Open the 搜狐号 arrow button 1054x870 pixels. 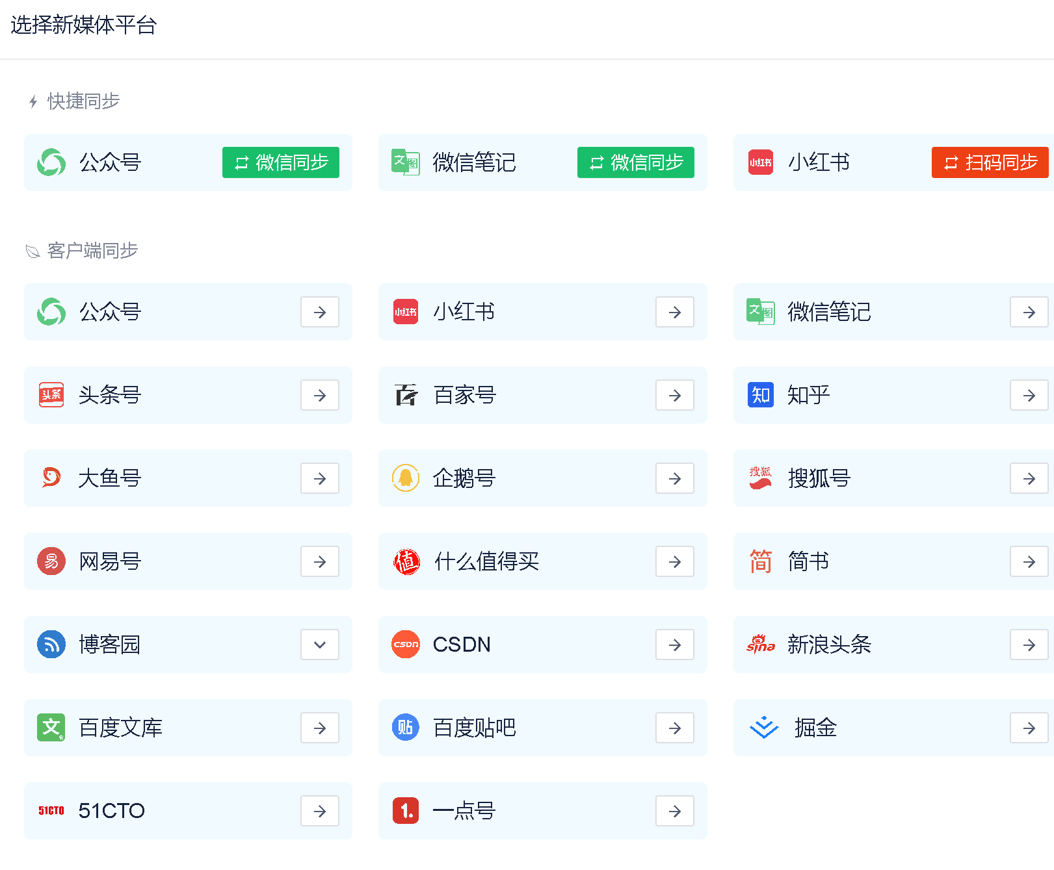click(1029, 478)
